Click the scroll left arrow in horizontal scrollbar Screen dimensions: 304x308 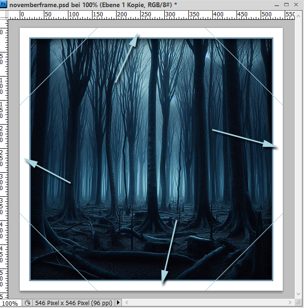pos(127,303)
